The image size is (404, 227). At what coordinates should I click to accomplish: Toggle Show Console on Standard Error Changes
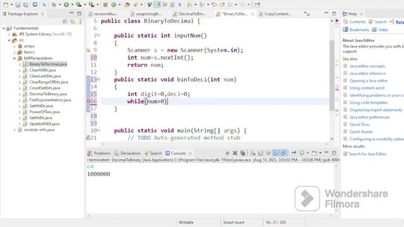pyautogui.click(x=284, y=153)
